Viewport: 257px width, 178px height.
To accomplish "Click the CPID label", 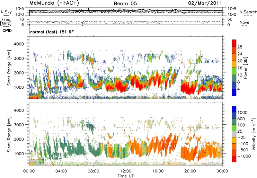I will pos(7,31).
